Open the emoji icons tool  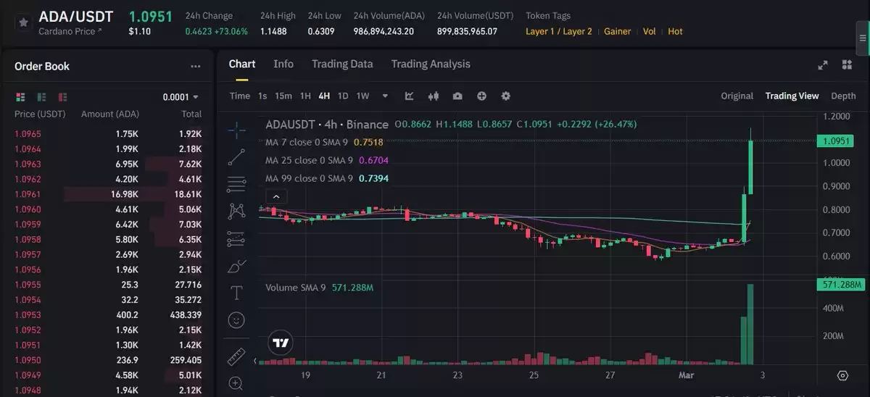[x=236, y=319]
